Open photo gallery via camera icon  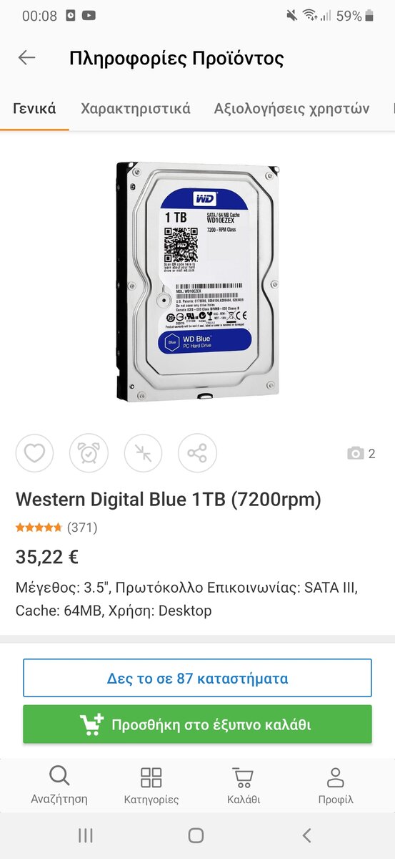point(361,453)
